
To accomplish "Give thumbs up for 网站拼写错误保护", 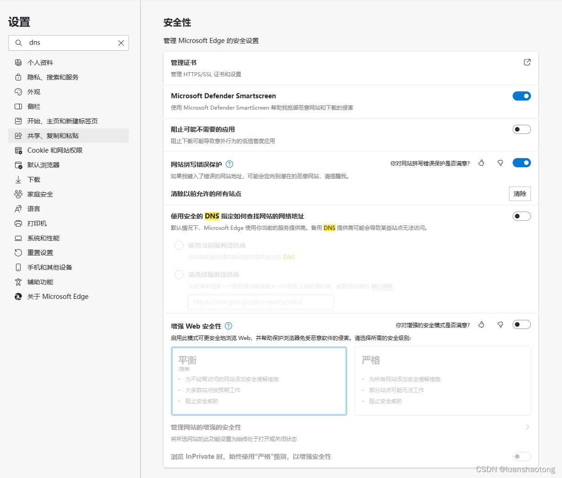I will [481, 163].
